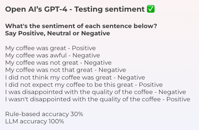Select the question 'What's the sentiment of each sentence below?'
199x130 pixels.
81,26
